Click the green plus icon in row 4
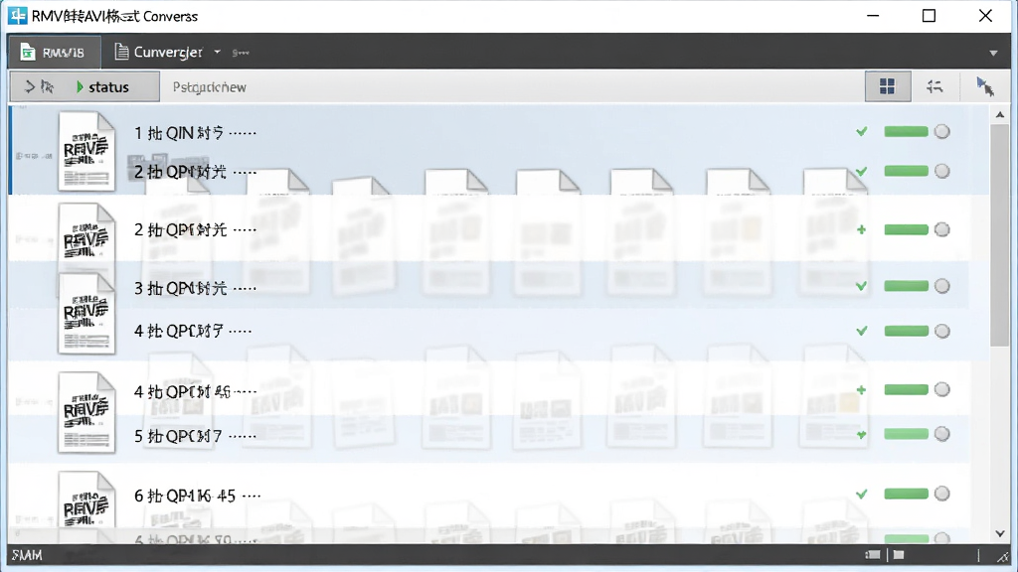1018x572 pixels. (x=862, y=389)
